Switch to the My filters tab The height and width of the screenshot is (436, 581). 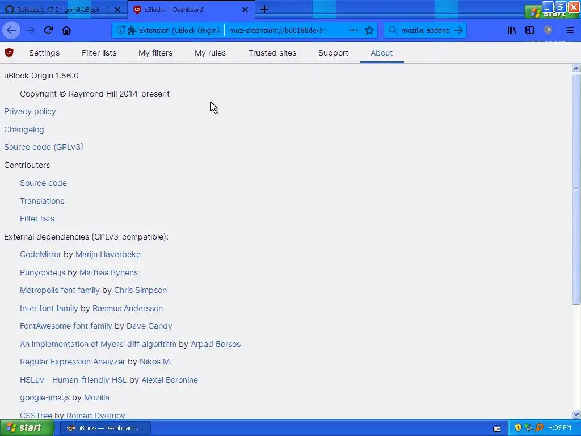[155, 53]
